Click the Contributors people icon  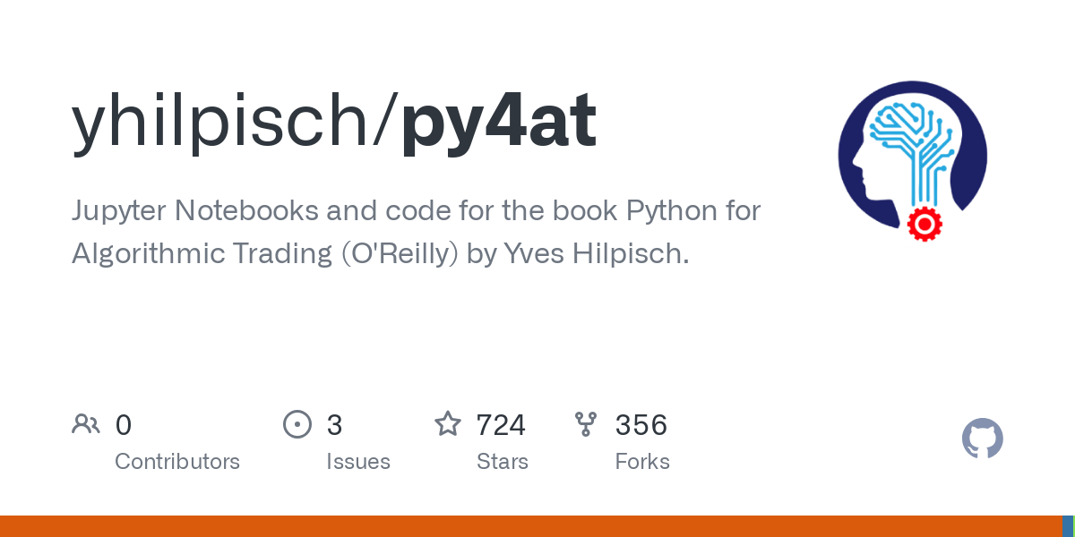click(86, 424)
